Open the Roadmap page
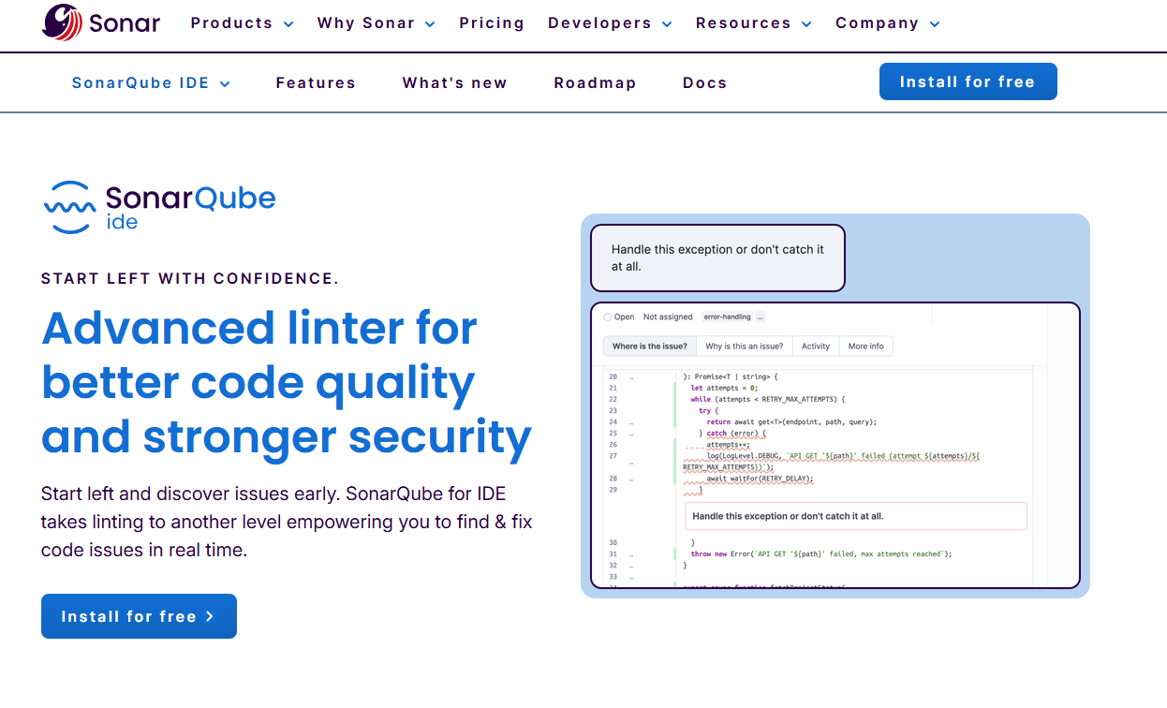The height and width of the screenshot is (708, 1167). pos(595,83)
